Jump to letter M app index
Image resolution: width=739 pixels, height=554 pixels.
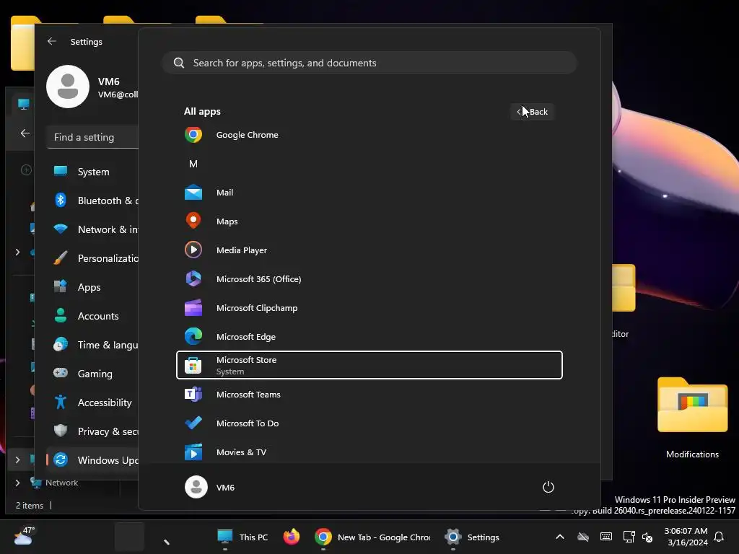tap(193, 164)
